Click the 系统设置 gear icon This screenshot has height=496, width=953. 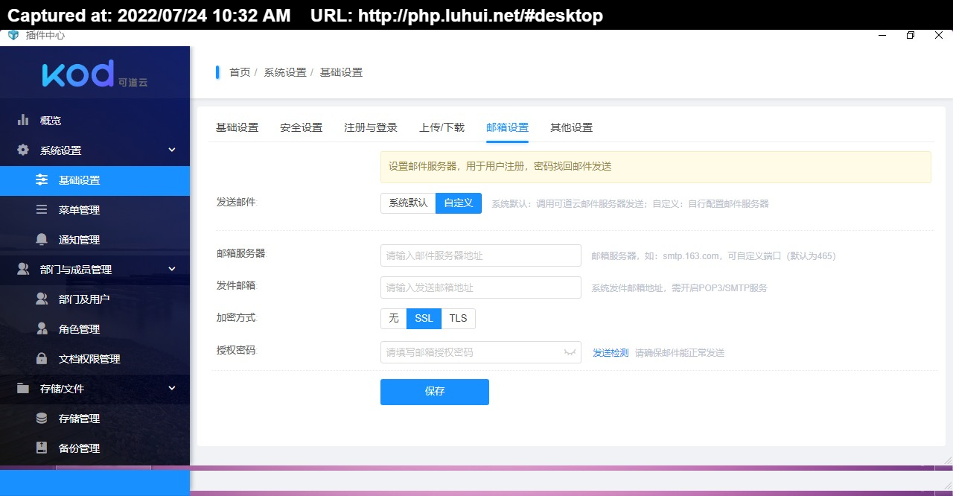coord(23,150)
